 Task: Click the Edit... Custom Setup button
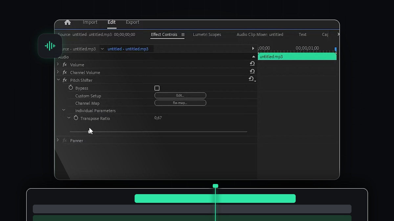180,95
